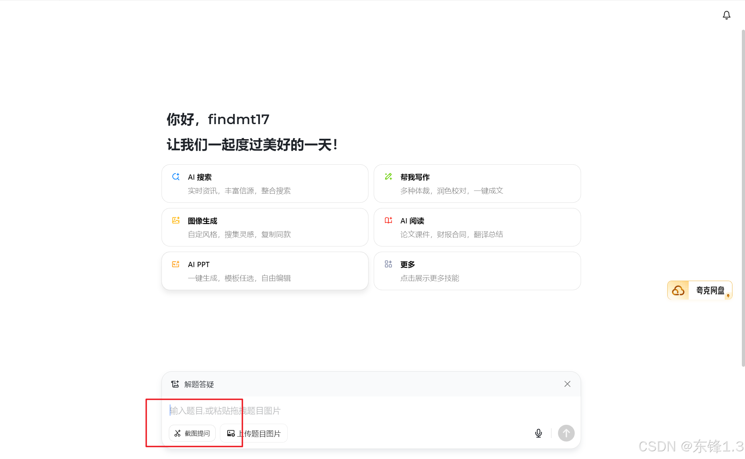Click the 图像生成 picture icon

tap(176, 220)
